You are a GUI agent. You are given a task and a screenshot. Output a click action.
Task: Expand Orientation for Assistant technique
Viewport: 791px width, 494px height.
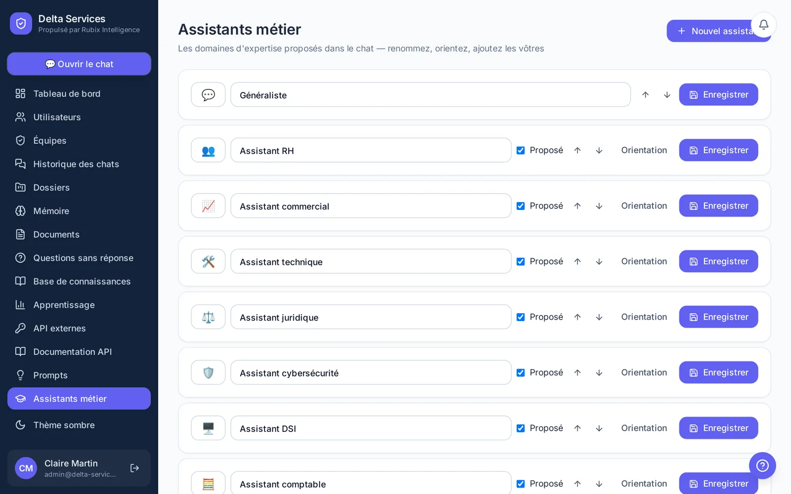pos(644,261)
